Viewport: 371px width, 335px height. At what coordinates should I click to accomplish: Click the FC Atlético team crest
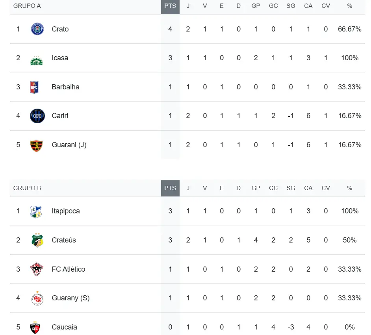tap(37, 269)
